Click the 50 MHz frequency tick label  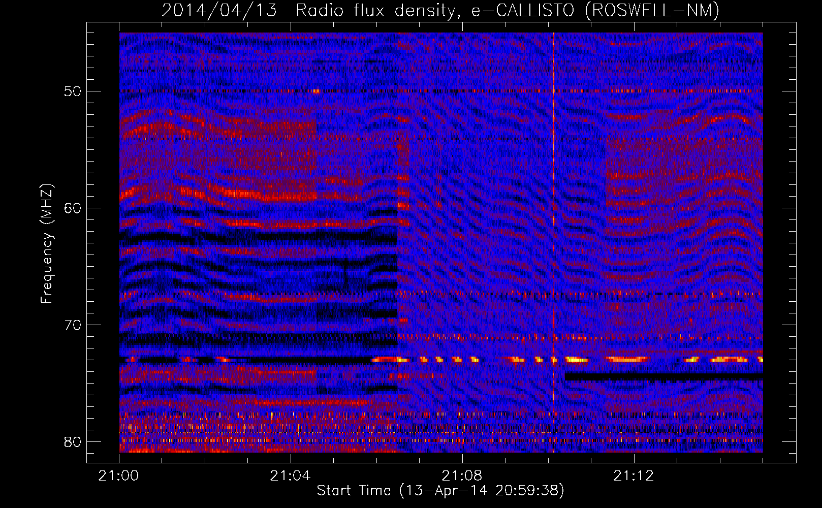[73, 91]
